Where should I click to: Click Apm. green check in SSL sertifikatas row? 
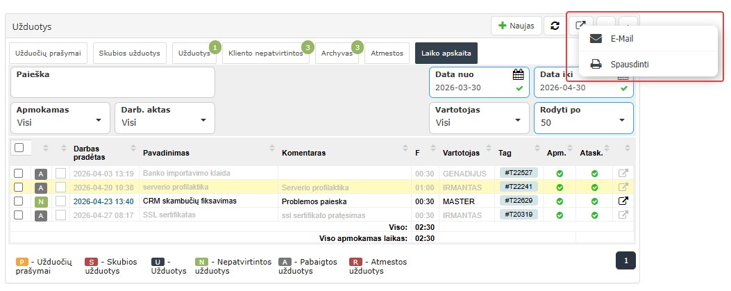point(560,215)
